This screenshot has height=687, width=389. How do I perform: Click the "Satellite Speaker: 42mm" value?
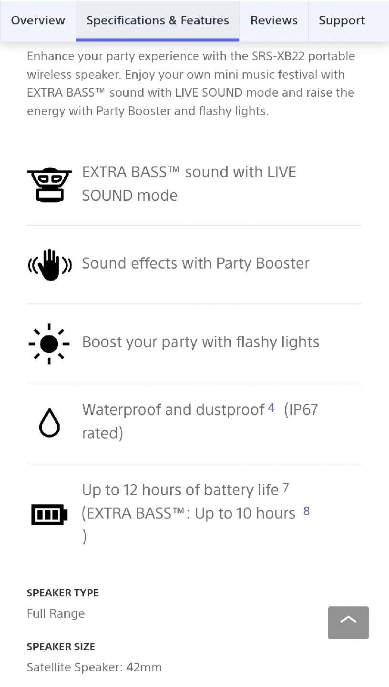tap(94, 667)
